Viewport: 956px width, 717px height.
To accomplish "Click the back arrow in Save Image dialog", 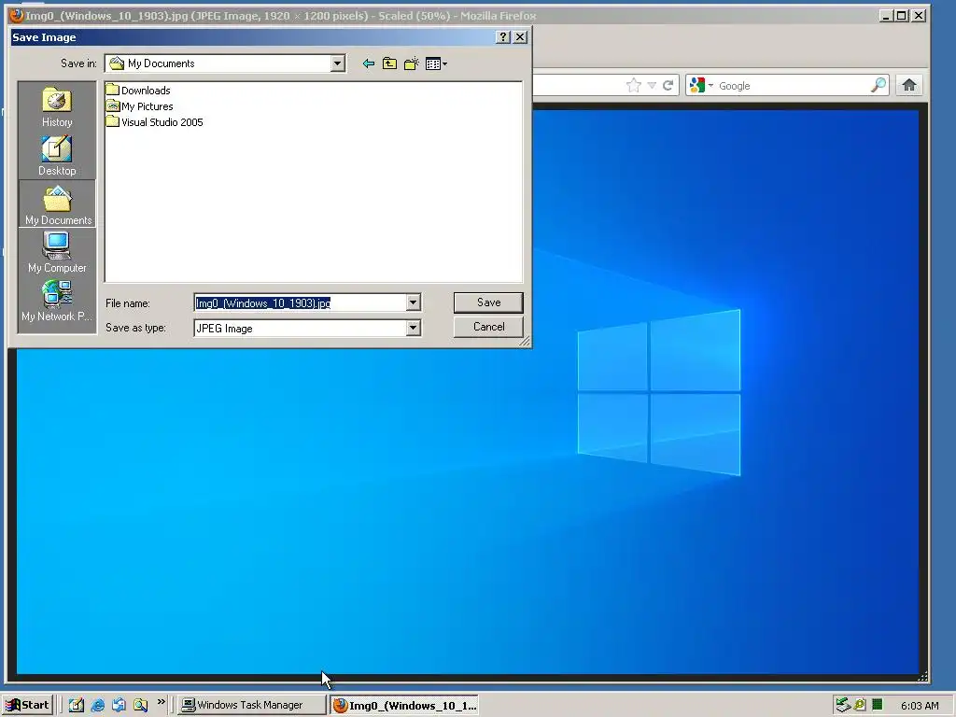I will (x=368, y=63).
